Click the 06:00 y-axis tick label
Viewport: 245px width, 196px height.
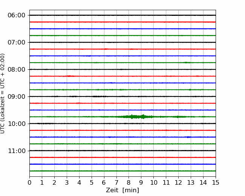(x=17, y=15)
